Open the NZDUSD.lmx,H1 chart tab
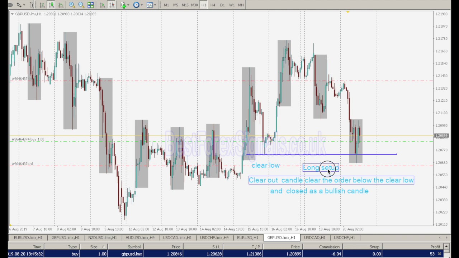 coord(102,238)
